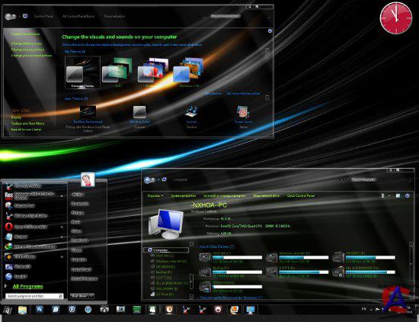Click Change desktop icons link
419x322 pixels.
click(x=27, y=43)
